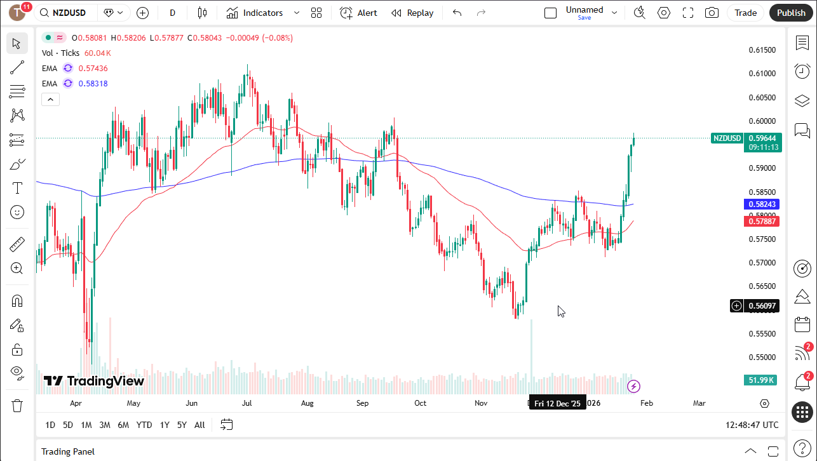The height and width of the screenshot is (461, 817).
Task: Expand the favorite indicators dropdown arrow
Action: pyautogui.click(x=296, y=13)
